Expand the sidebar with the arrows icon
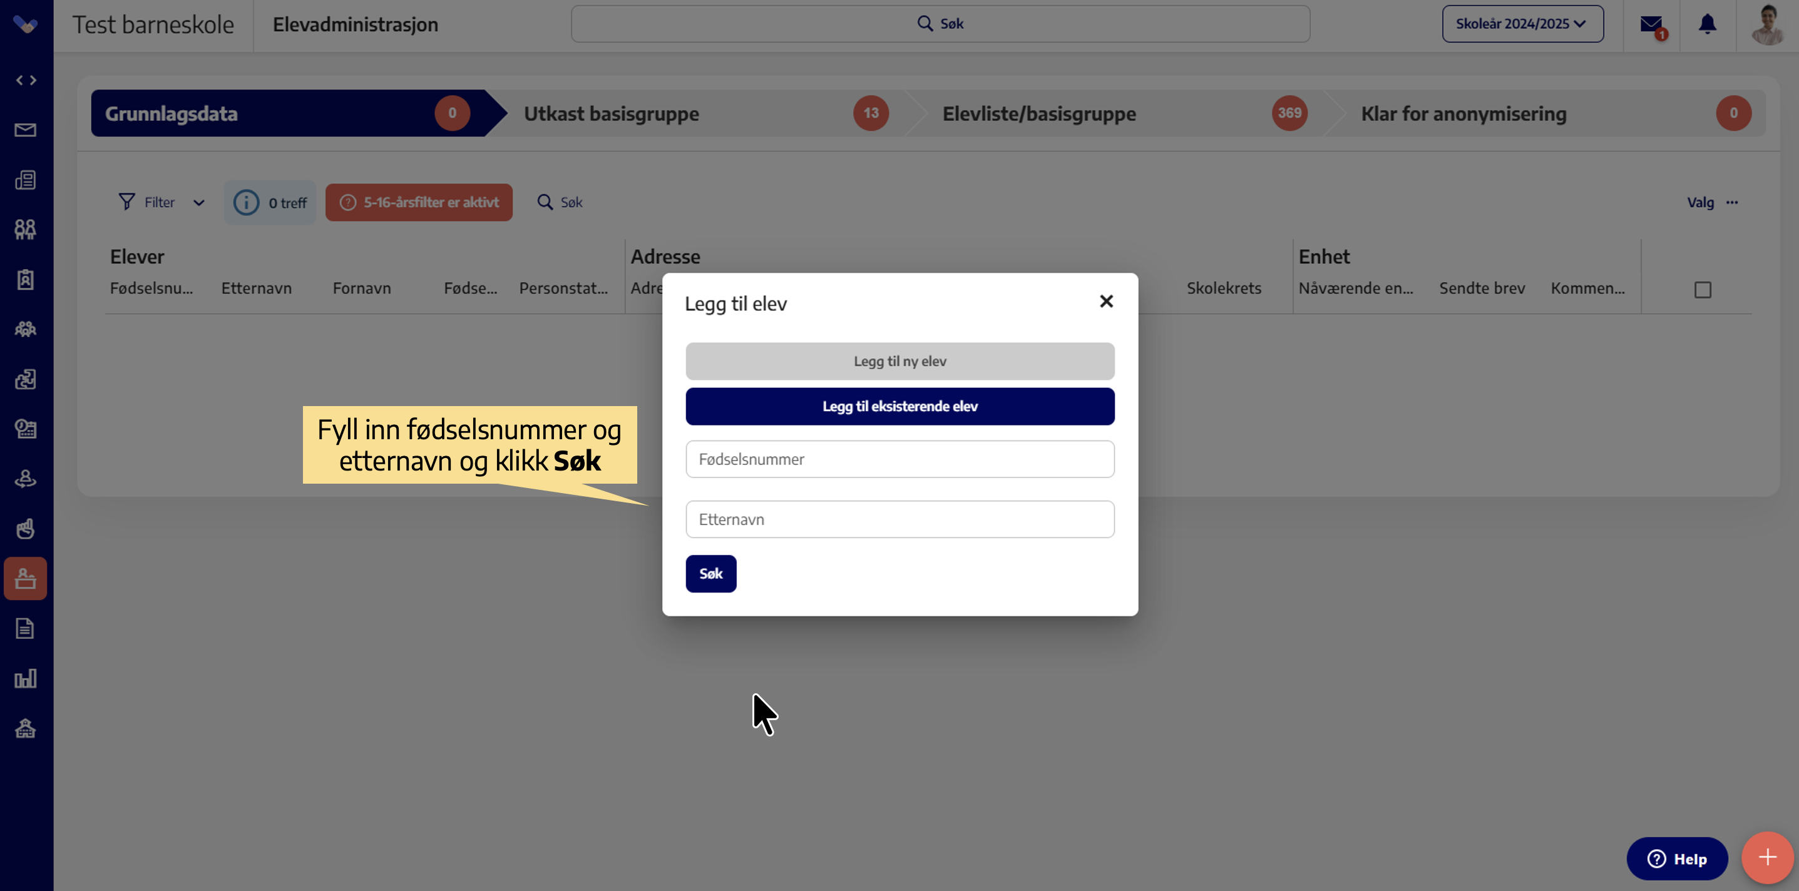This screenshot has width=1799, height=891. (x=26, y=80)
